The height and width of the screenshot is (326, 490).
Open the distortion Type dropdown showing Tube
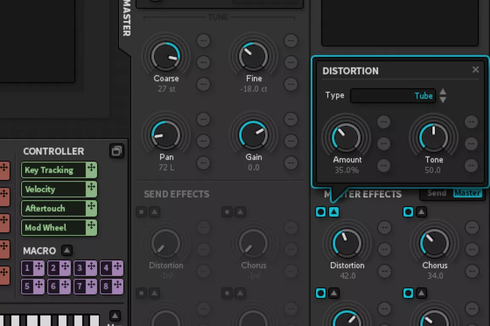393,96
